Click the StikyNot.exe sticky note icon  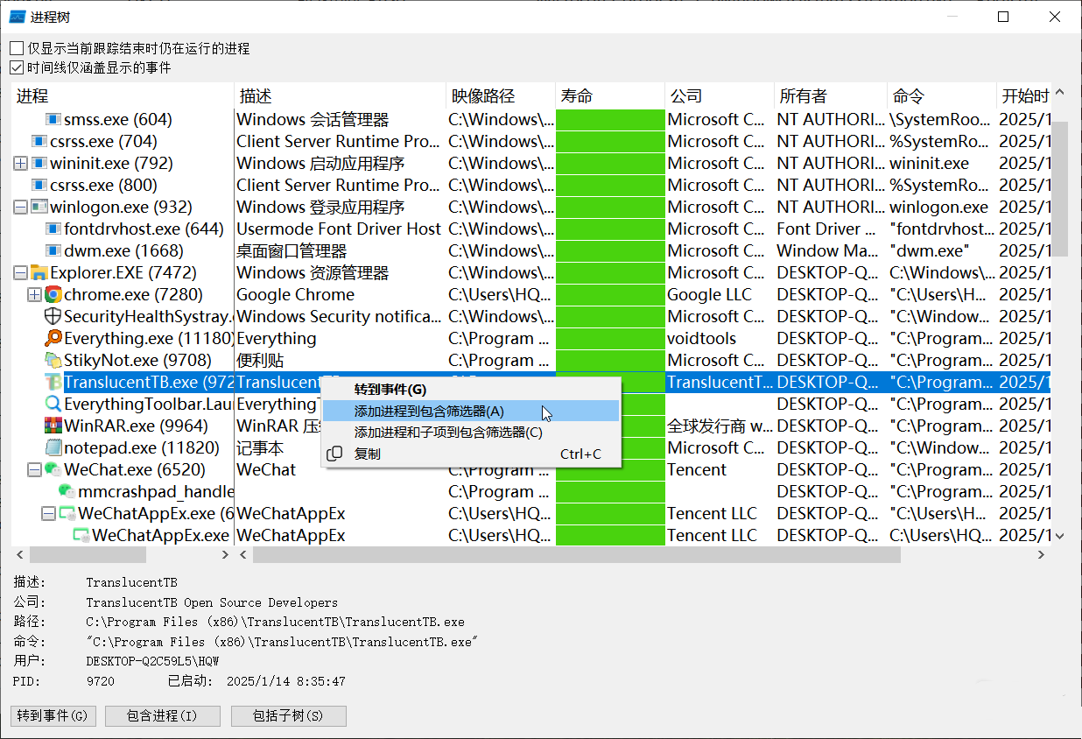[53, 360]
